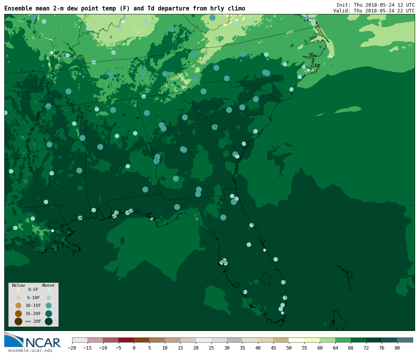Select the Below >= 20F dark brown circle
This screenshot has height=355, width=419.
pos(19,321)
